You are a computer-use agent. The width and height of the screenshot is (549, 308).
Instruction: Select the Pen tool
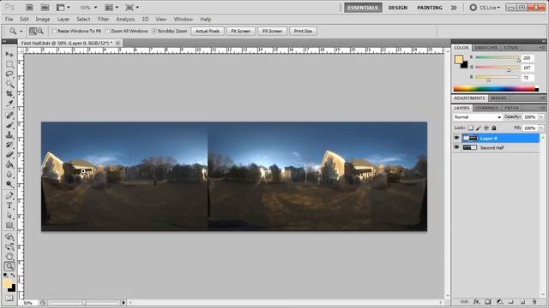[x=9, y=196]
